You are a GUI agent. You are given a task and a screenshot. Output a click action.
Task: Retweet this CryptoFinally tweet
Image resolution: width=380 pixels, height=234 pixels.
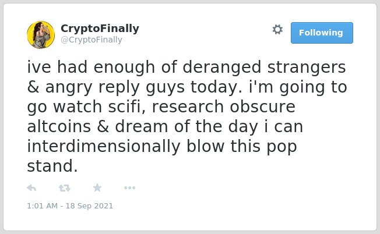(x=65, y=188)
